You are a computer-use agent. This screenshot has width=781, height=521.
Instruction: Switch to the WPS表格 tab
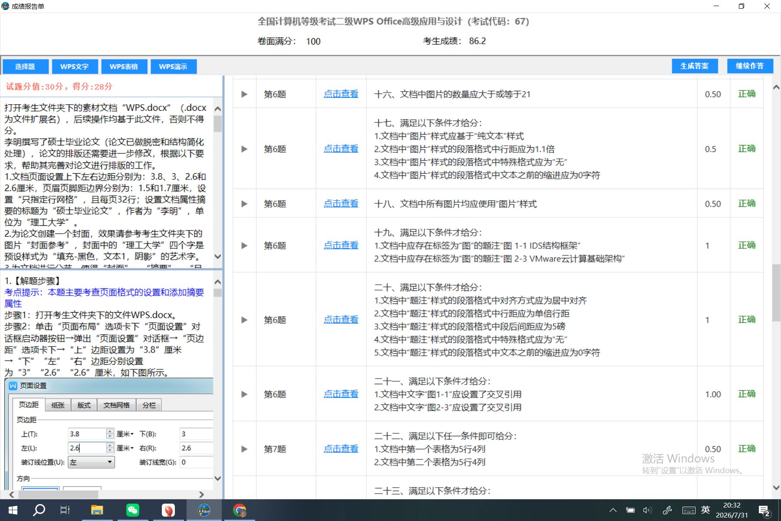point(124,66)
